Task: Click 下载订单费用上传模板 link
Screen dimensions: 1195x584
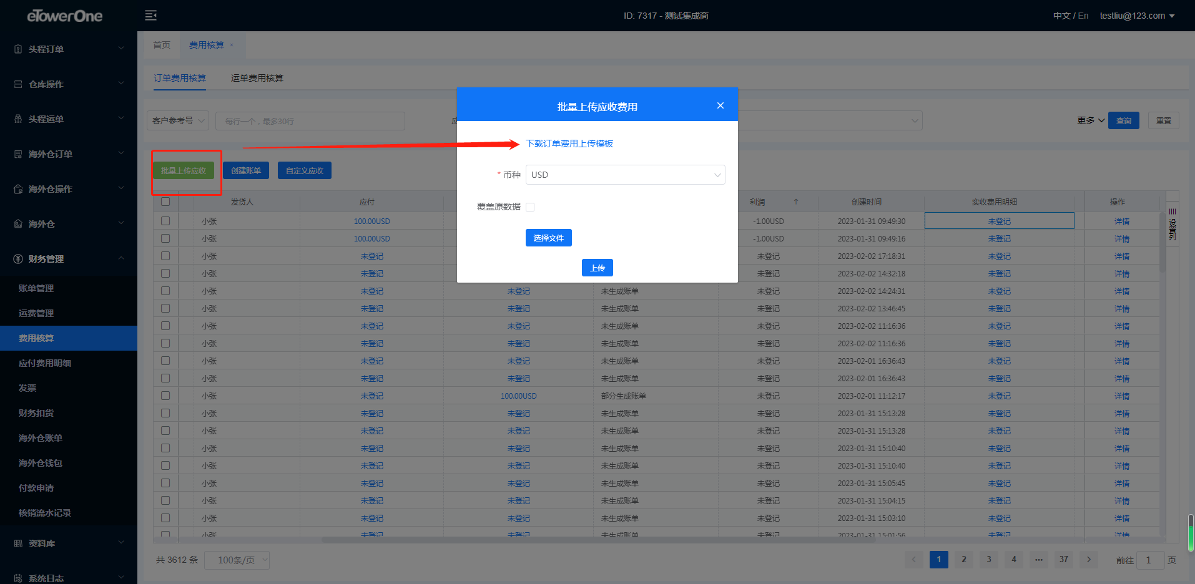Action: click(x=569, y=144)
